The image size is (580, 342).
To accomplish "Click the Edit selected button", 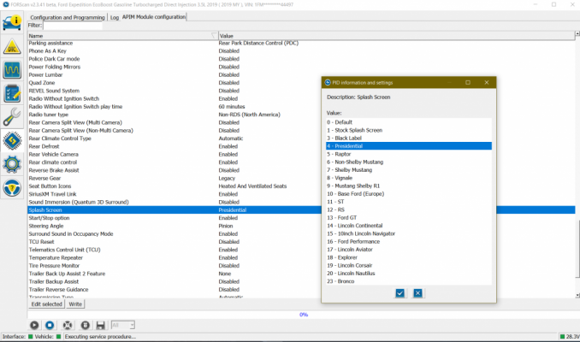I will click(46, 304).
